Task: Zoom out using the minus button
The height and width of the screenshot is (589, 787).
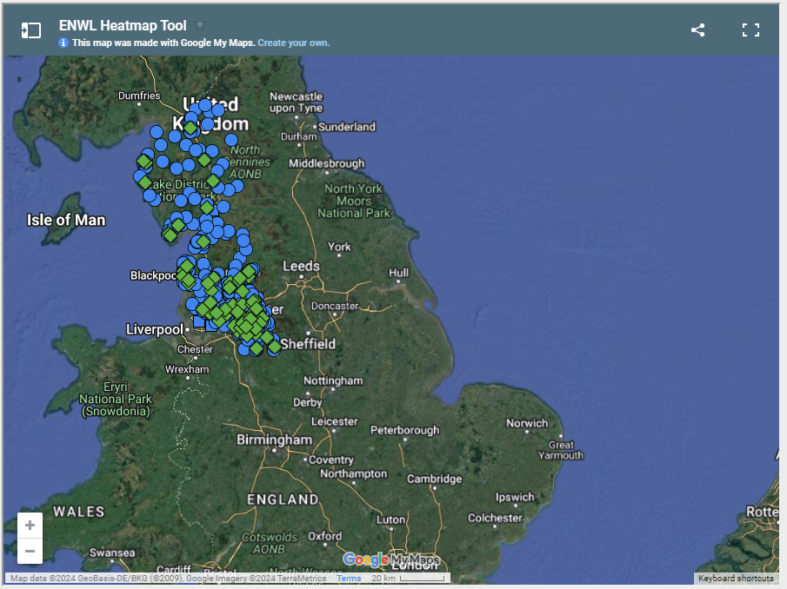Action: point(30,551)
